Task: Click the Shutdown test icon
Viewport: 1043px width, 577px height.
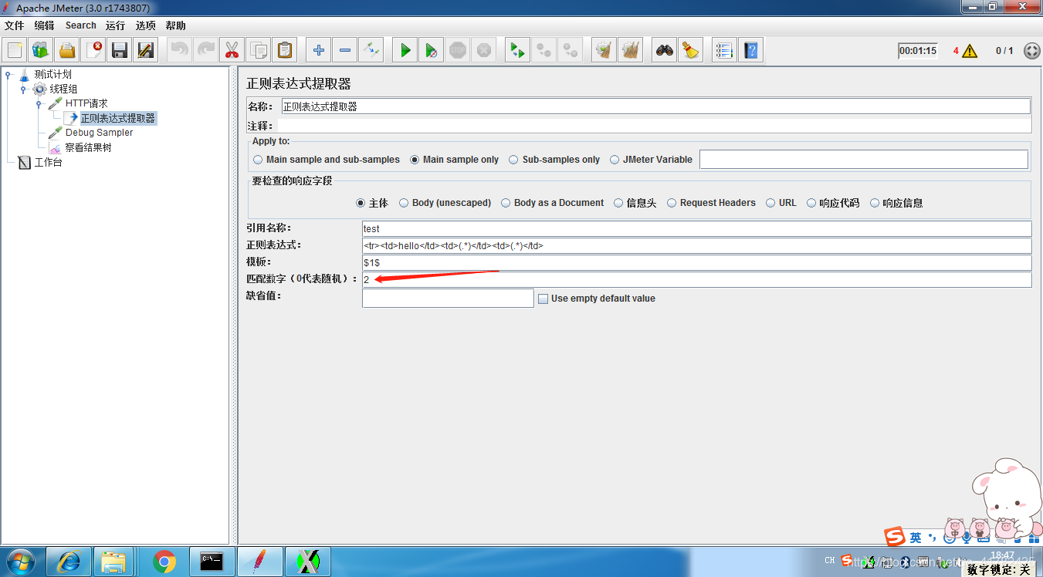Action: (484, 51)
